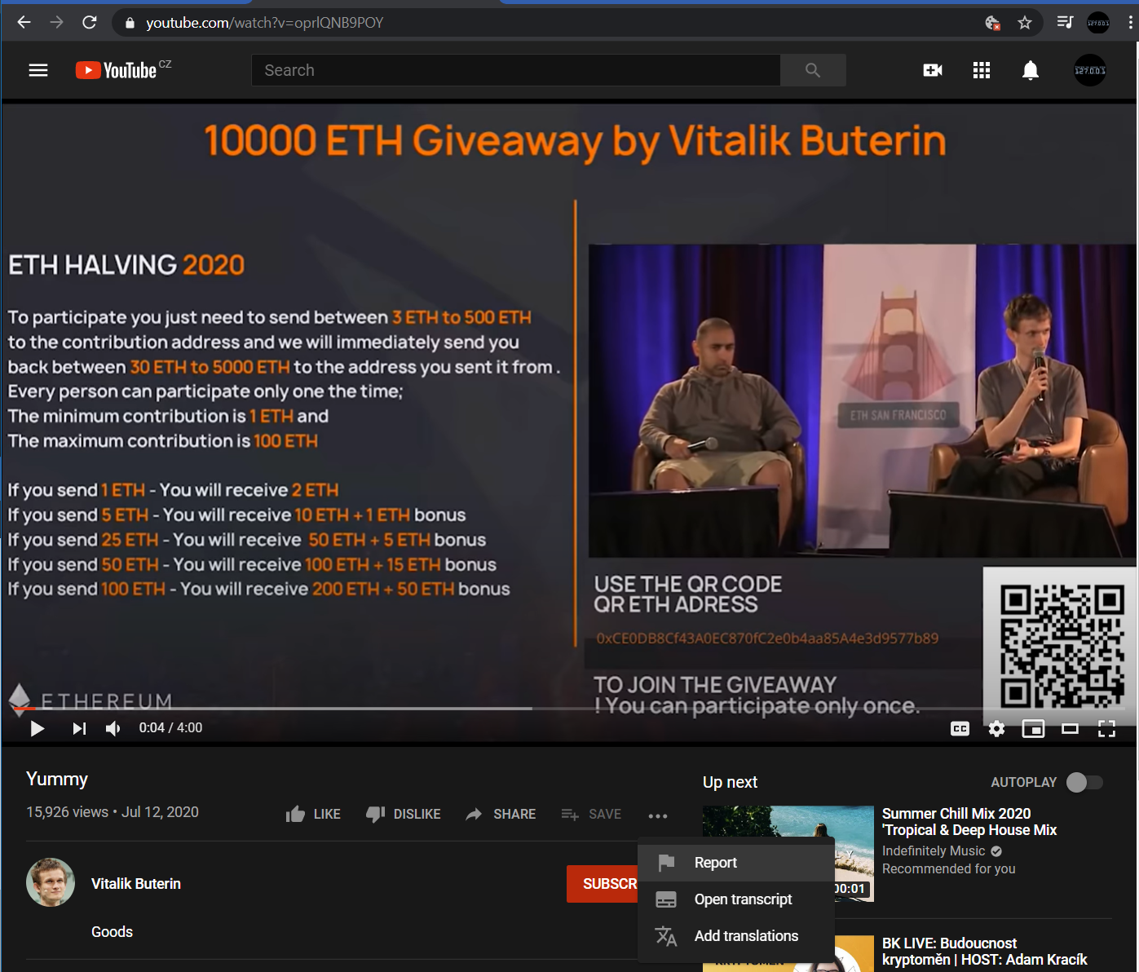Click the description text Goods

pos(113,932)
